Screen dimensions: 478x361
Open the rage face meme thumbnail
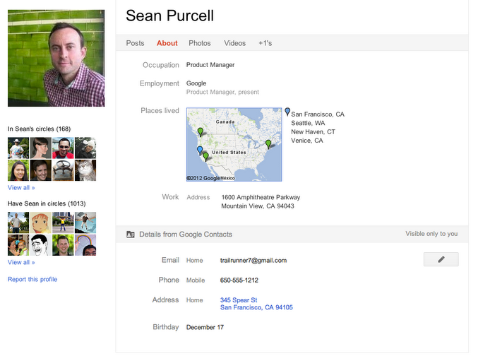tap(40, 245)
